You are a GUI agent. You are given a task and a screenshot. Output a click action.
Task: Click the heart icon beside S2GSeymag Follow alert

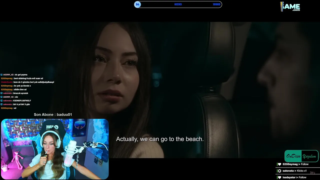pyautogui.click(x=279, y=164)
